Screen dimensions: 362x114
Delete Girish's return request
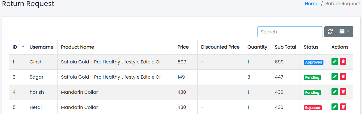point(343,61)
